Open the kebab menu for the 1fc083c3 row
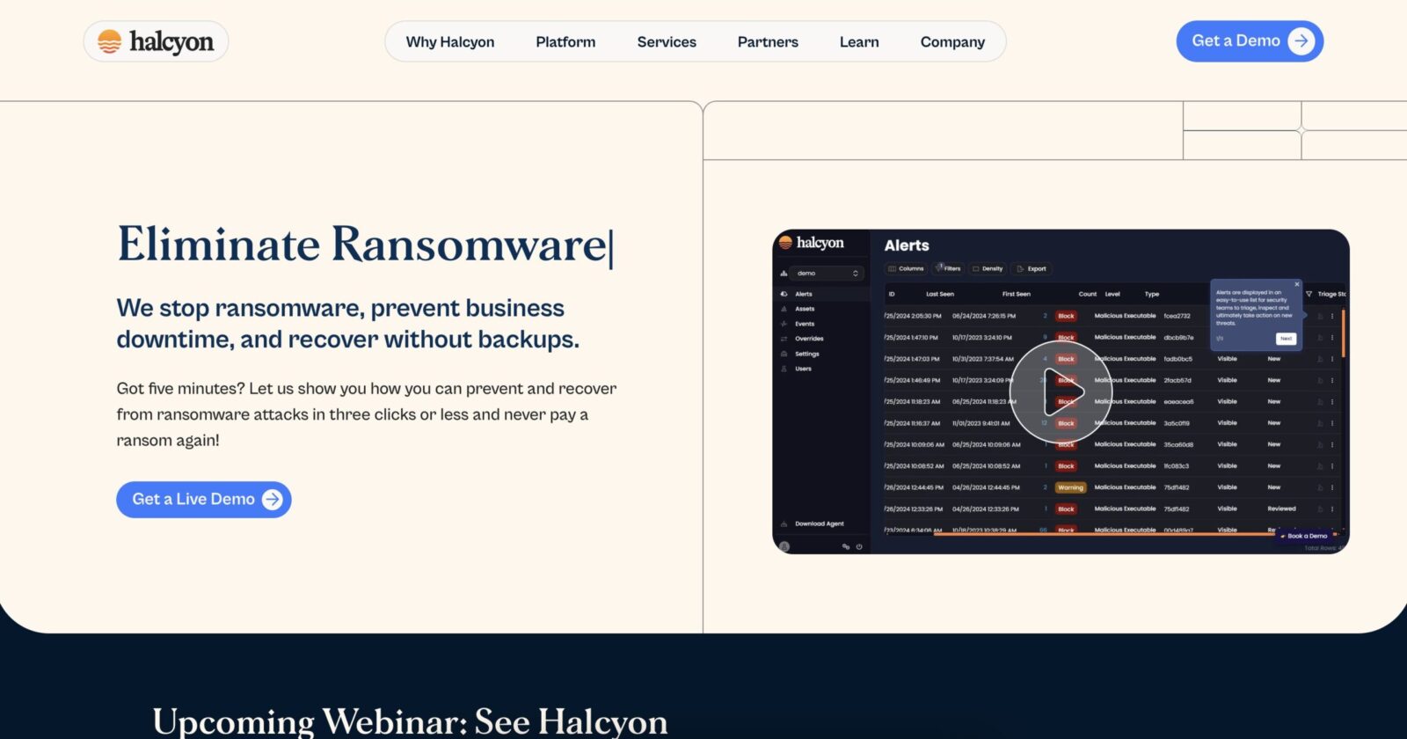Image resolution: width=1407 pixels, height=739 pixels. 1332,466
